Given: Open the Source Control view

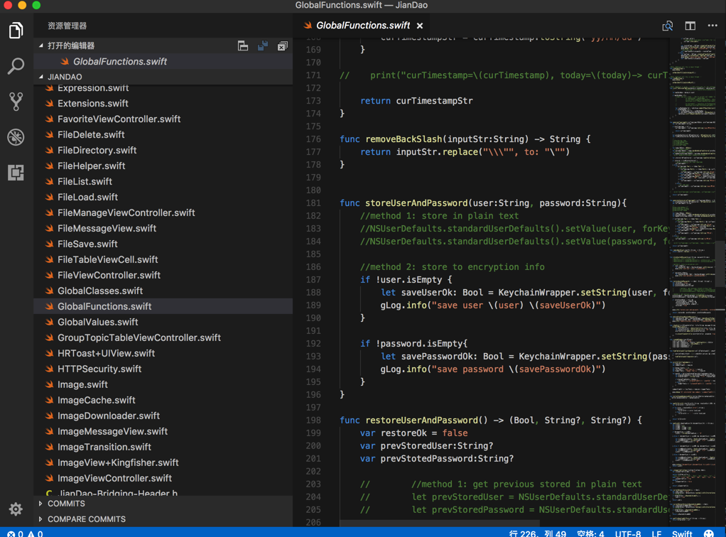Looking at the screenshot, I should coord(16,102).
